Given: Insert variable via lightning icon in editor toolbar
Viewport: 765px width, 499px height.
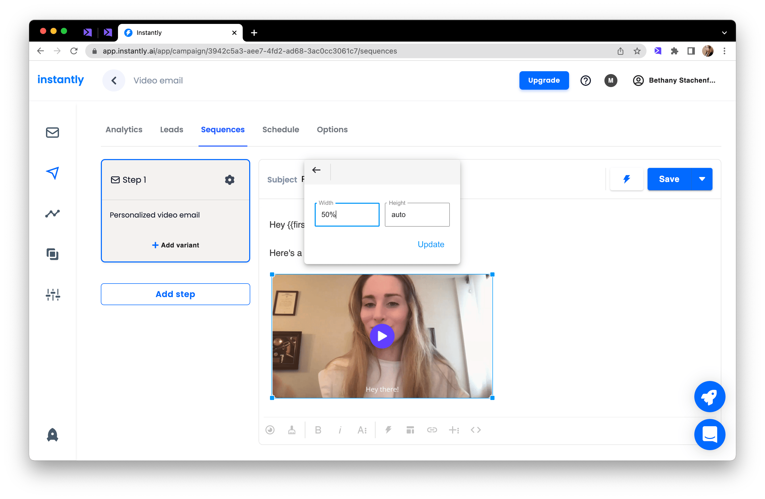Looking at the screenshot, I should click(388, 430).
